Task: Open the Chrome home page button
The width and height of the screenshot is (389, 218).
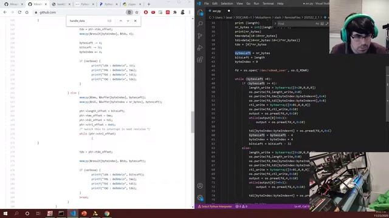Action: coord(27,12)
